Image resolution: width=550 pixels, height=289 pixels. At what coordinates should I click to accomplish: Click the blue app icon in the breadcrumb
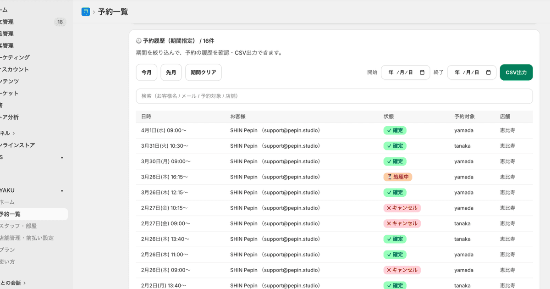coord(85,11)
